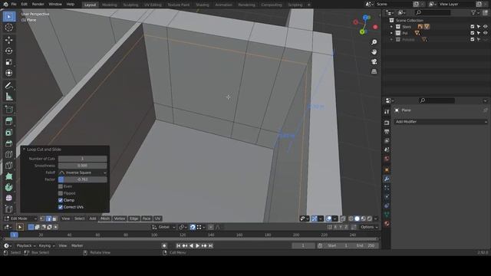Select the Rotate tool
Screen dimensions: 491x276
click(8, 51)
